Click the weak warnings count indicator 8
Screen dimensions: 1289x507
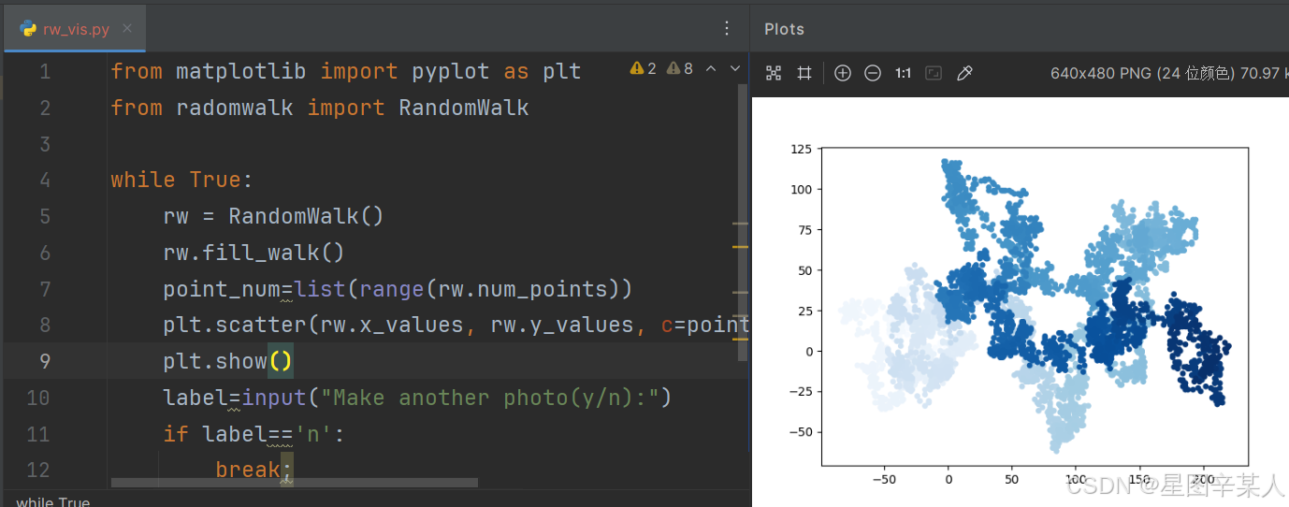[680, 68]
